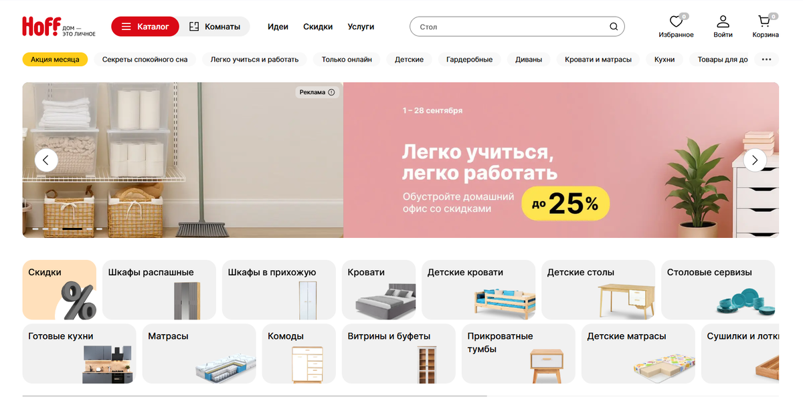Advance to the next banner slide
This screenshot has width=803, height=411.
point(755,160)
